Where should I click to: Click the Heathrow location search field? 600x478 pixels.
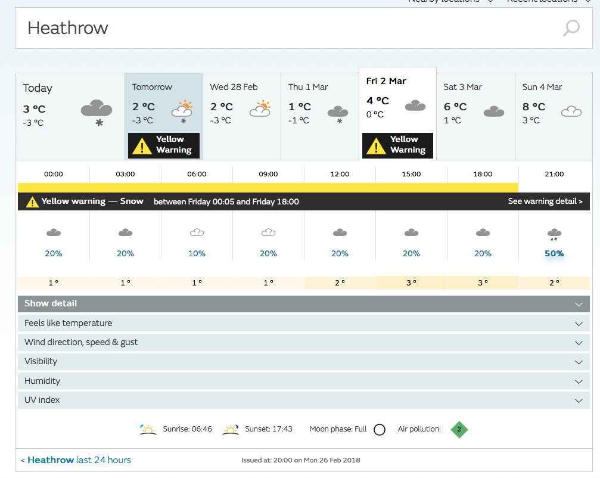pos(286,28)
